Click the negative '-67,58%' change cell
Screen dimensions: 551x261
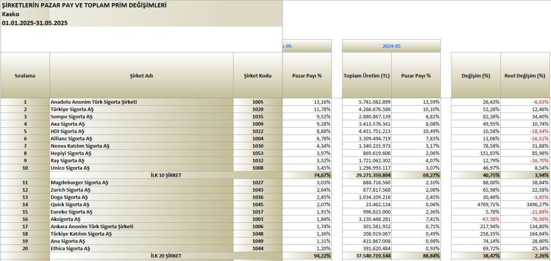(x=476, y=219)
